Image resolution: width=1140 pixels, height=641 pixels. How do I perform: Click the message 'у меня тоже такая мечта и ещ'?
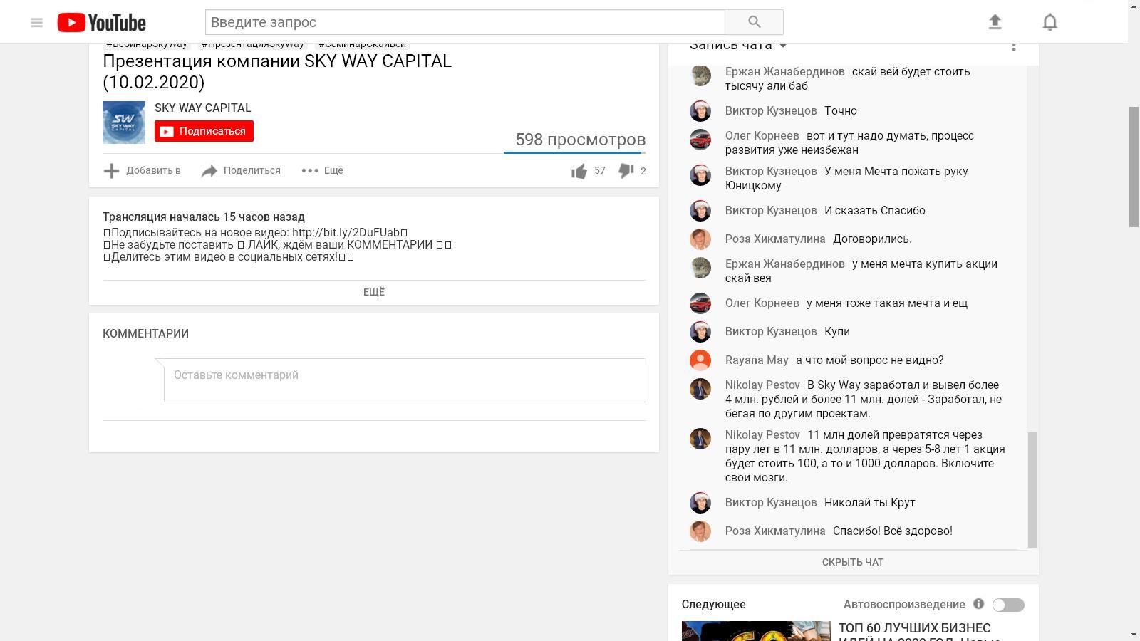point(887,303)
